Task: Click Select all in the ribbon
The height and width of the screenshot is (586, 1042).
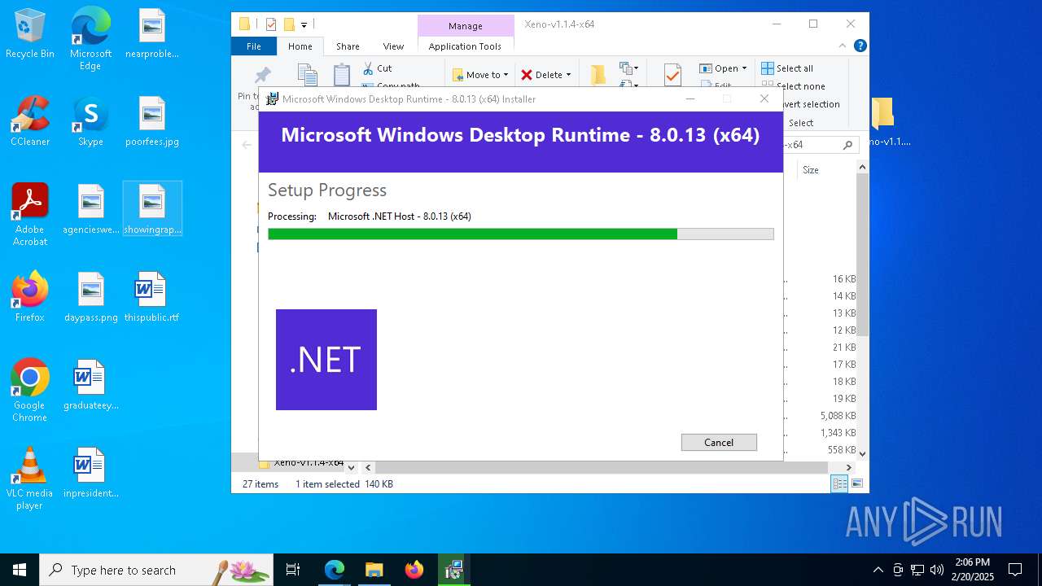Action: pos(787,68)
